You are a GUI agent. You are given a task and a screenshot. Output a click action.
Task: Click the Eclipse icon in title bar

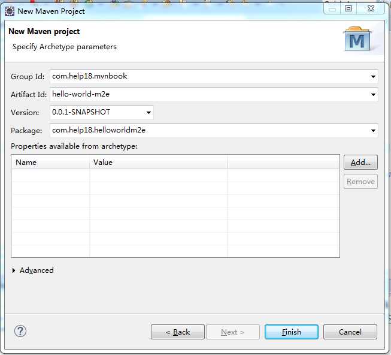click(10, 11)
